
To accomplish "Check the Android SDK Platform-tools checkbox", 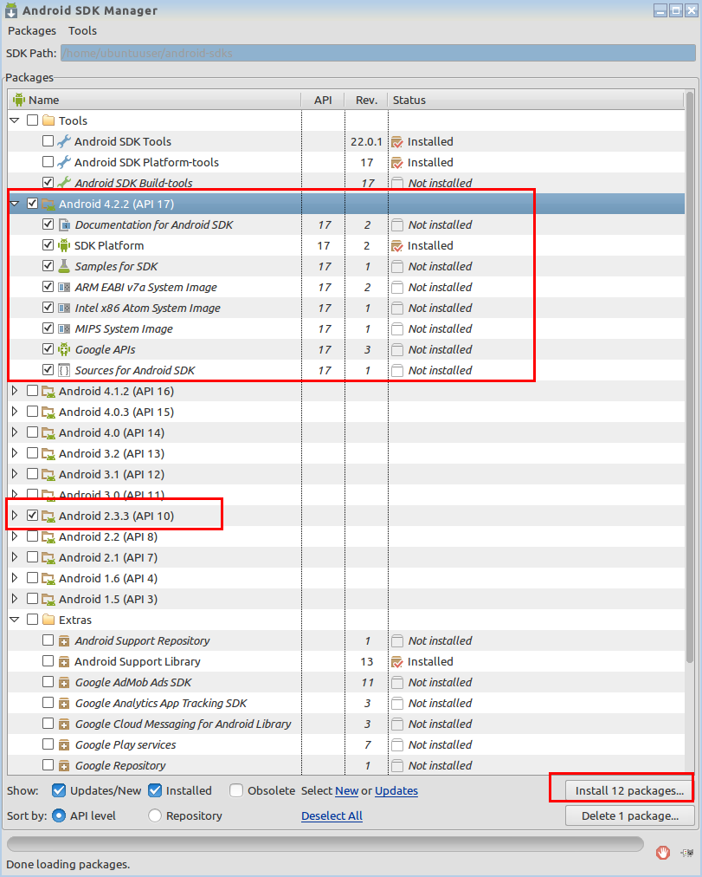I will click(x=48, y=162).
